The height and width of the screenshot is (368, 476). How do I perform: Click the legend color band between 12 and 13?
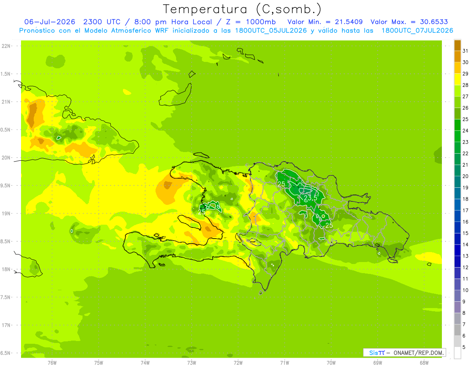(x=457, y=262)
